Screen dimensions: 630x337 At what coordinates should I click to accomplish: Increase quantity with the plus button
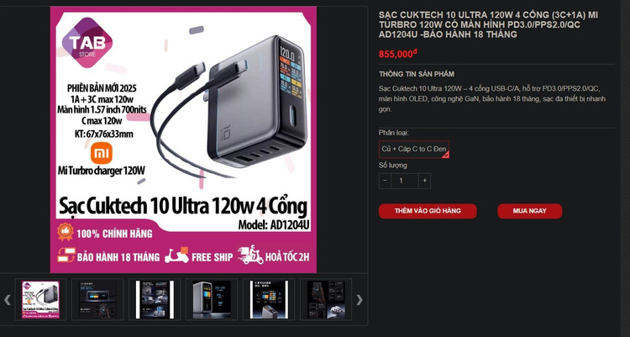click(x=425, y=181)
